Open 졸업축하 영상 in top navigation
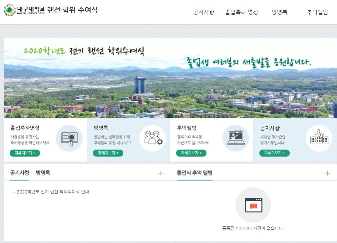This screenshot has width=337, height=243. [241, 12]
